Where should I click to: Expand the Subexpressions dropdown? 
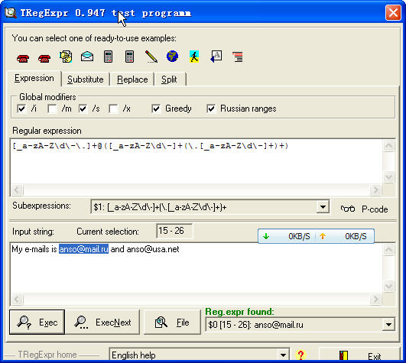[x=323, y=207]
